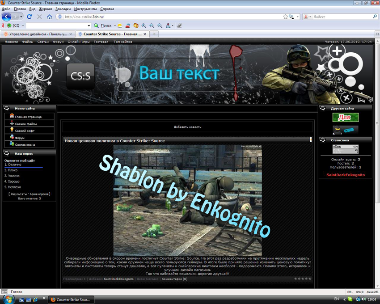Open a new tab with plus button

[154, 34]
